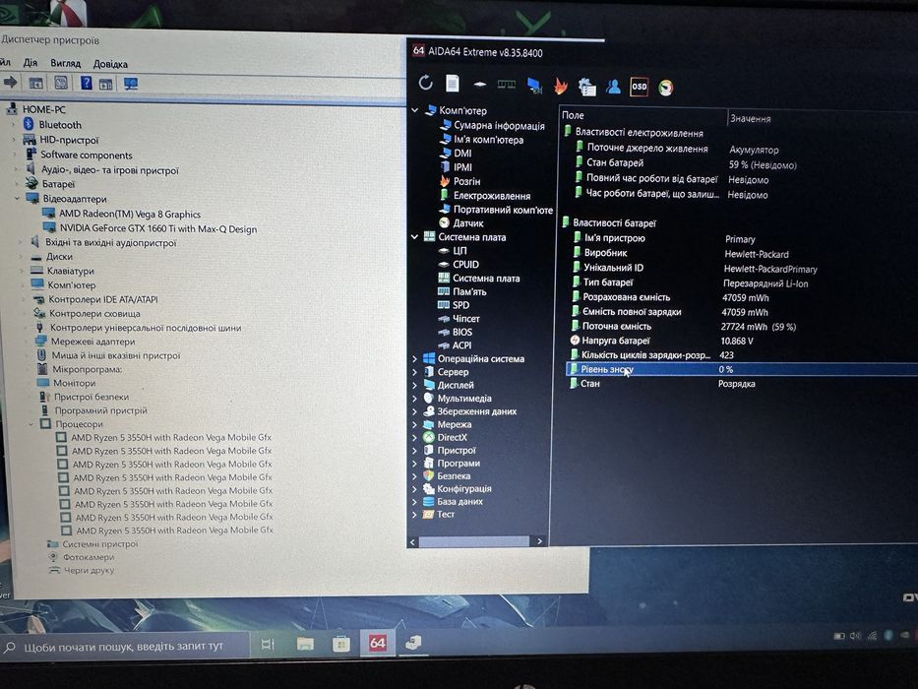918x689 pixels.
Task: Select NVIDIA GeForce GTX 1660 Ti device
Action: tap(158, 228)
